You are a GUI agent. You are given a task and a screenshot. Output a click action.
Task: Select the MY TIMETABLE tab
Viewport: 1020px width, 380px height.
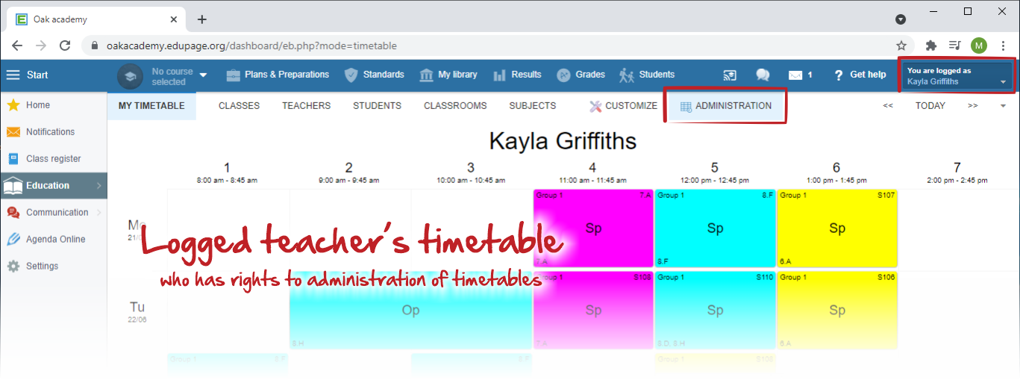pos(151,106)
